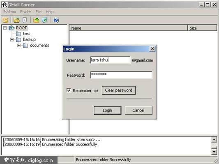The height and width of the screenshot is (164, 219).
Task: Select the ROOT folder icon in tree
Action: [12, 28]
